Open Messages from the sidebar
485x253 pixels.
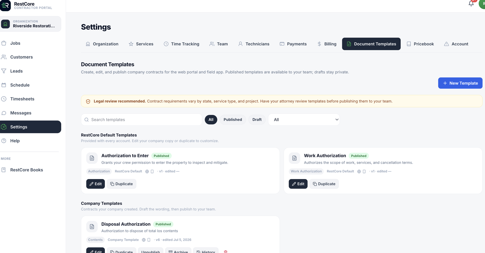(31, 113)
